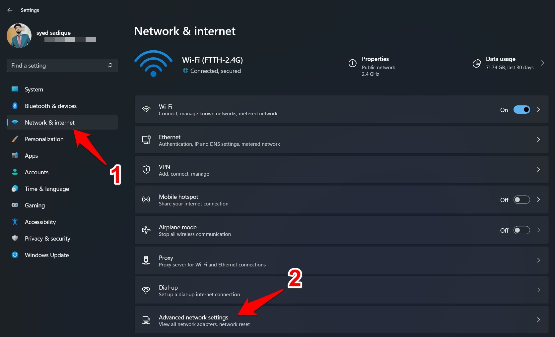Screen dimensions: 555x337
Task: Click the Mobile hotspot broadcast icon
Action: (x=146, y=199)
